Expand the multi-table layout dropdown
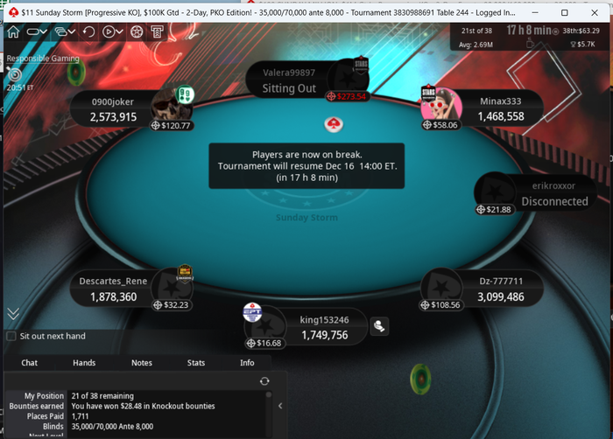 click(x=65, y=32)
